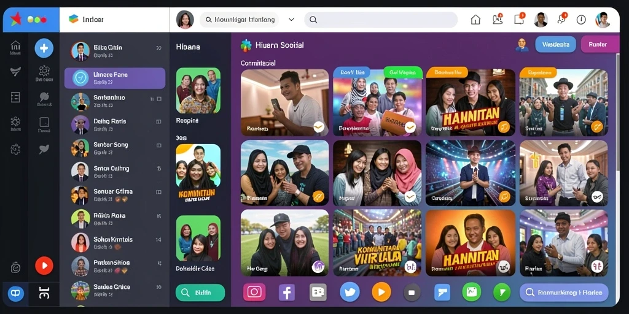Expand the chevron next to the top search pill
This screenshot has height=314, width=629.
coord(292,20)
